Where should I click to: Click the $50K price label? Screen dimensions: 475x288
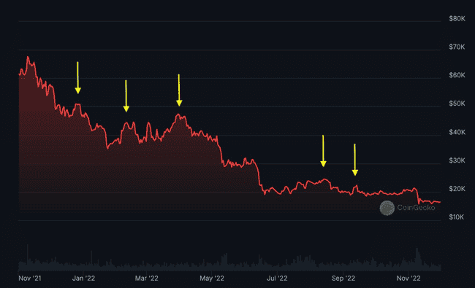pos(457,104)
